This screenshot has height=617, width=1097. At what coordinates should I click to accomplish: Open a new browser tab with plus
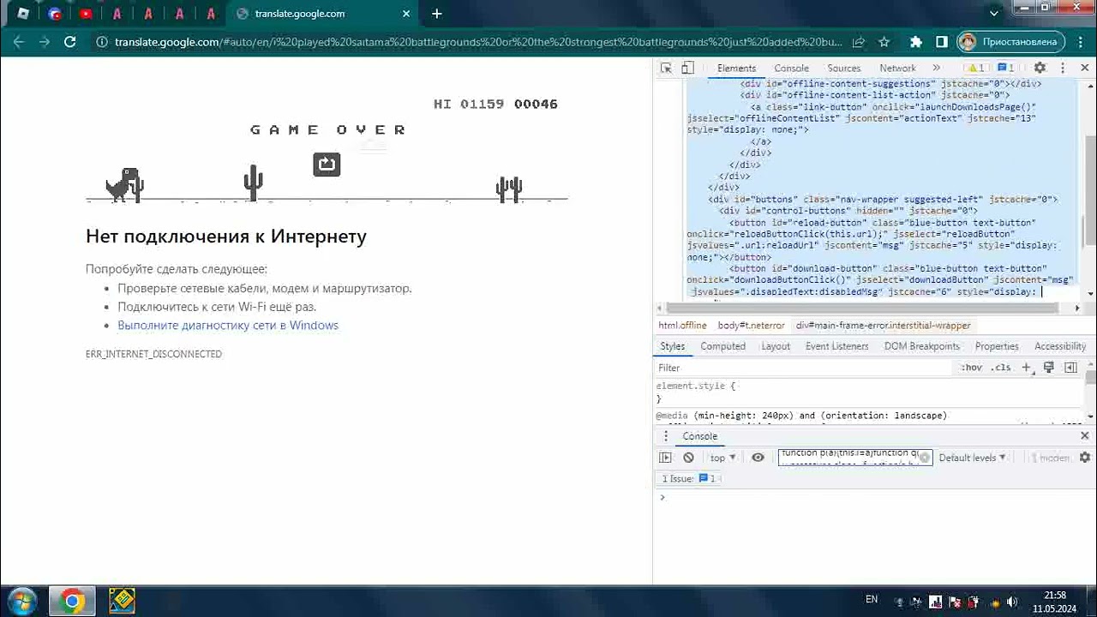coord(437,14)
